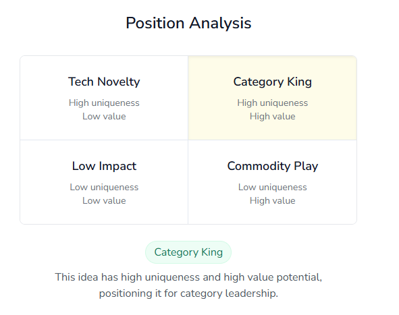This screenshot has height=315, width=399.
Task: Select the Commodity Play quadrant
Action: pos(272,182)
